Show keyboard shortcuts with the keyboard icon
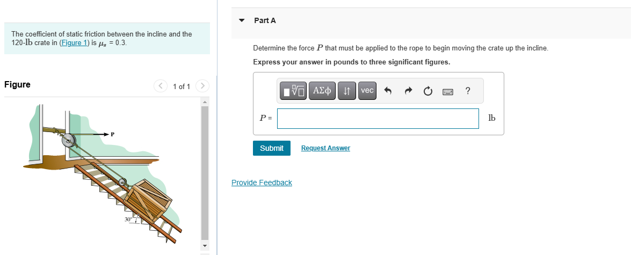Screen dimensions: 631x255 [448, 91]
